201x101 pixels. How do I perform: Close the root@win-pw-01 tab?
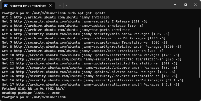click(51, 5)
